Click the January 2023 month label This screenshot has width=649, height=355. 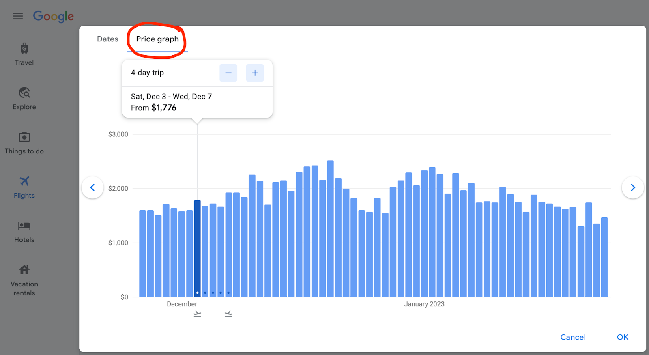424,304
